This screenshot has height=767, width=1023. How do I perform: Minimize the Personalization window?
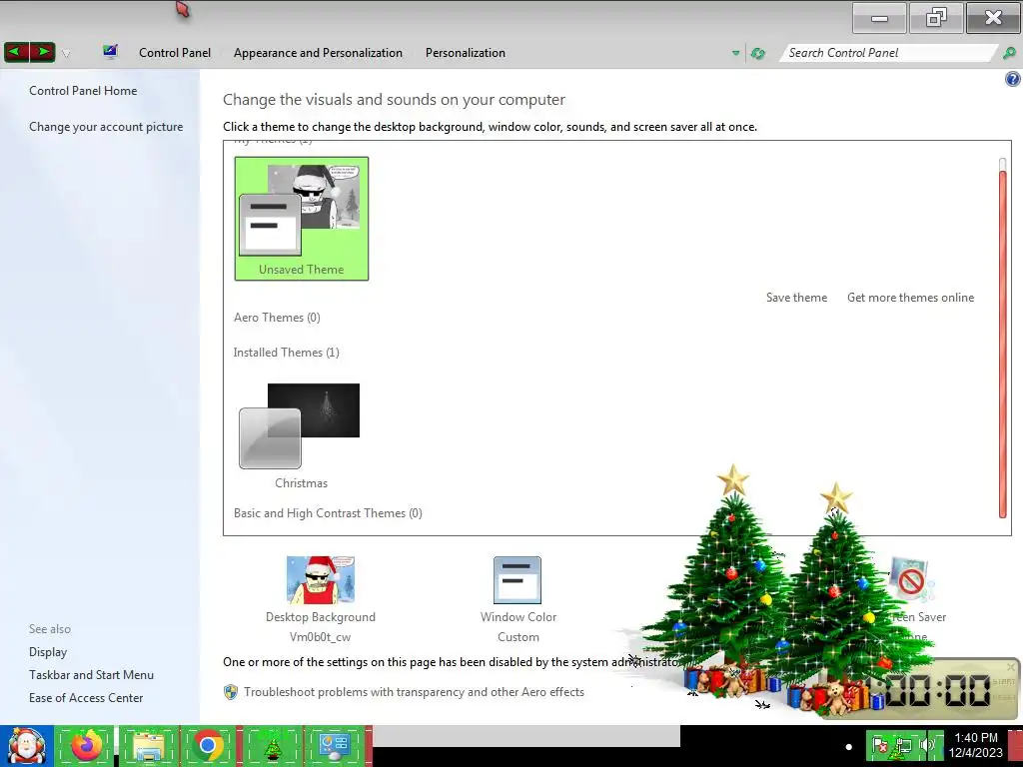[x=879, y=18]
